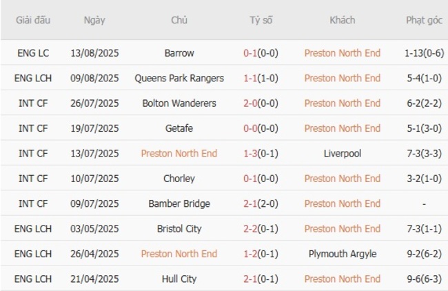Click the Hull City team name

(x=179, y=279)
